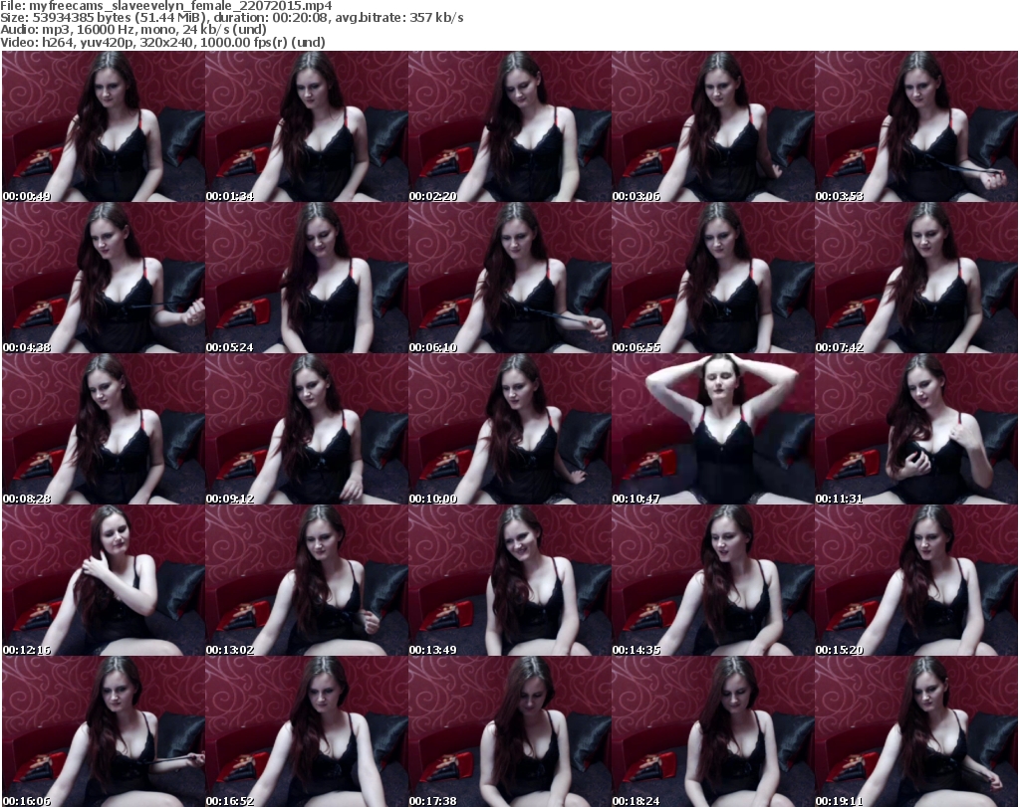
Task: Click the thumbnail frame stamped 00:00:49
Action: click(x=104, y=126)
